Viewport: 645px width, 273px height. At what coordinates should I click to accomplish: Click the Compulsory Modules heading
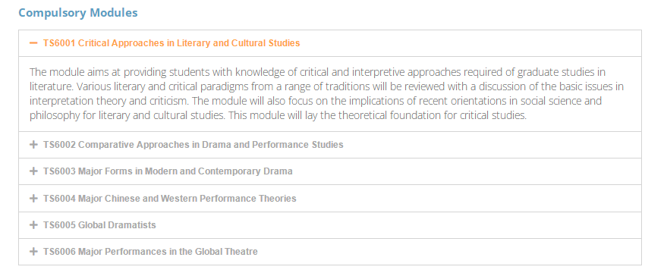tap(78, 13)
